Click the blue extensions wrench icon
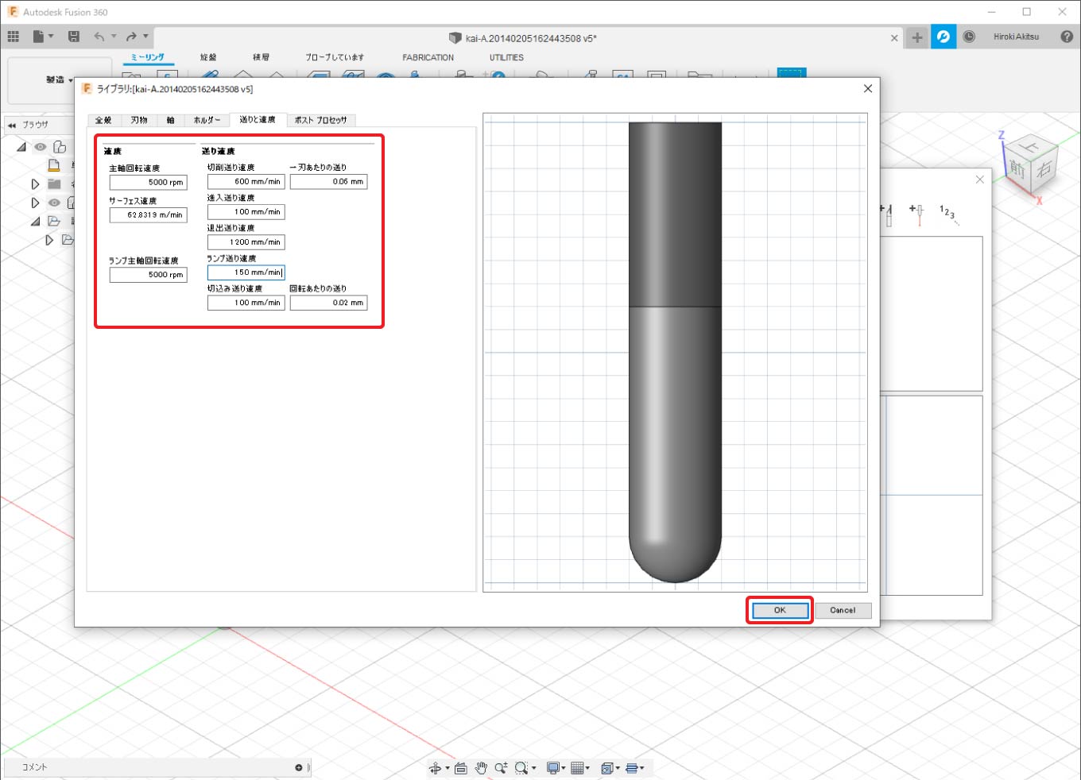 coord(943,37)
